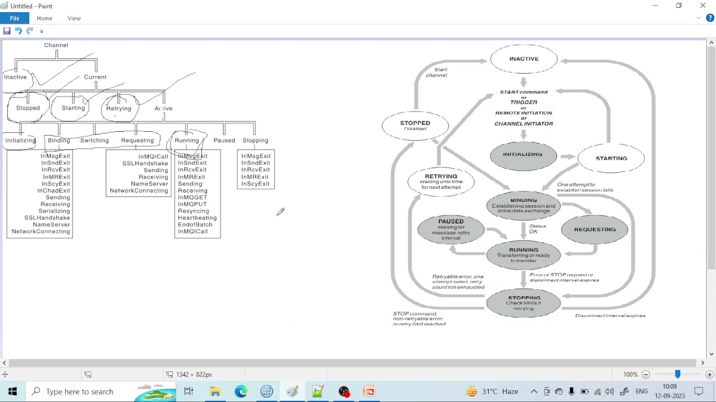Open Task View from the taskbar
Image resolution: width=716 pixels, height=402 pixels.
[x=189, y=391]
